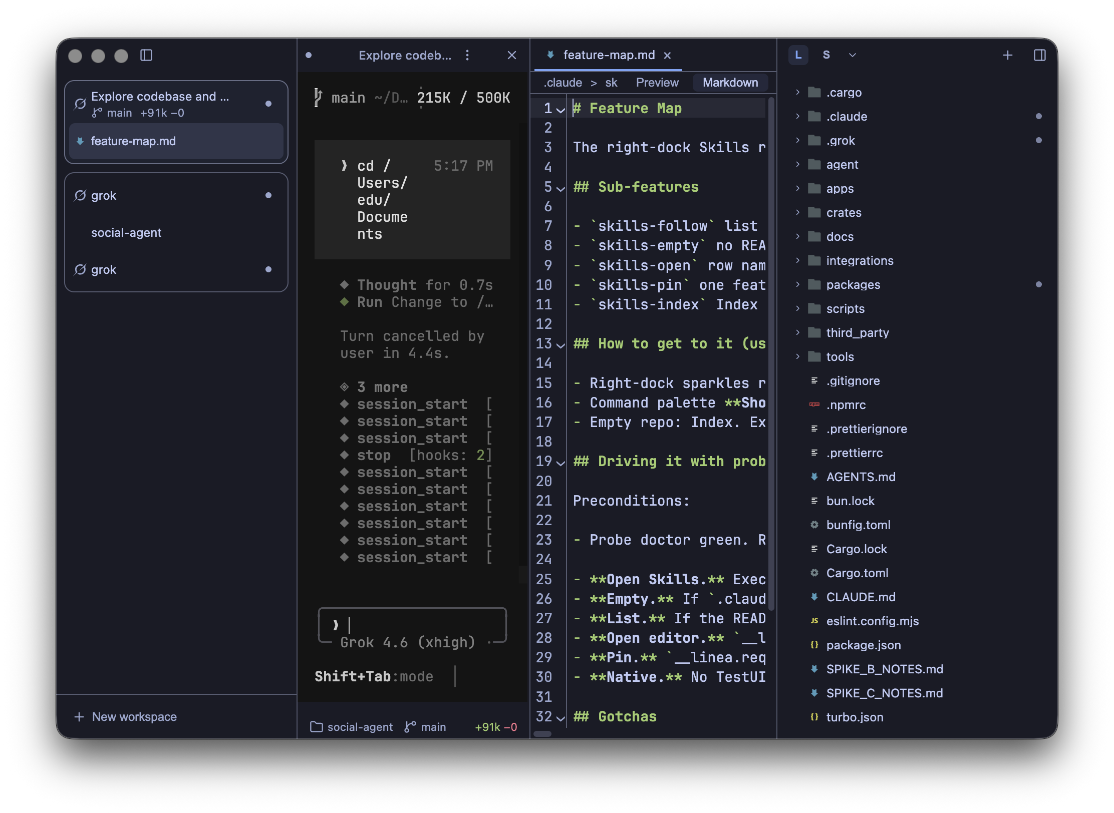The width and height of the screenshot is (1114, 813).
Task: Select the L badge in file panel
Action: [798, 55]
